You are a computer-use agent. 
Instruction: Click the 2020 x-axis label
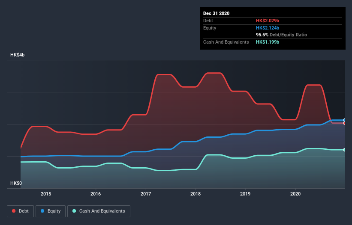(295, 194)
